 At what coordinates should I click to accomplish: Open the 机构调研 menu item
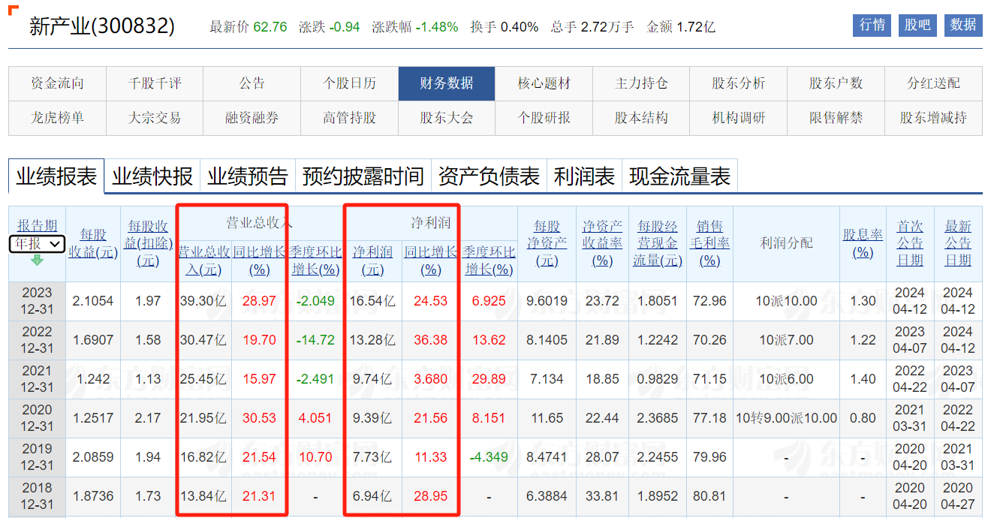[x=739, y=118]
